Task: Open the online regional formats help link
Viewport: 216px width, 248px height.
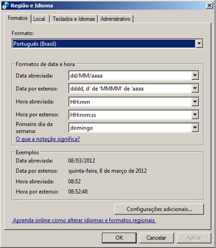Action: [84, 220]
